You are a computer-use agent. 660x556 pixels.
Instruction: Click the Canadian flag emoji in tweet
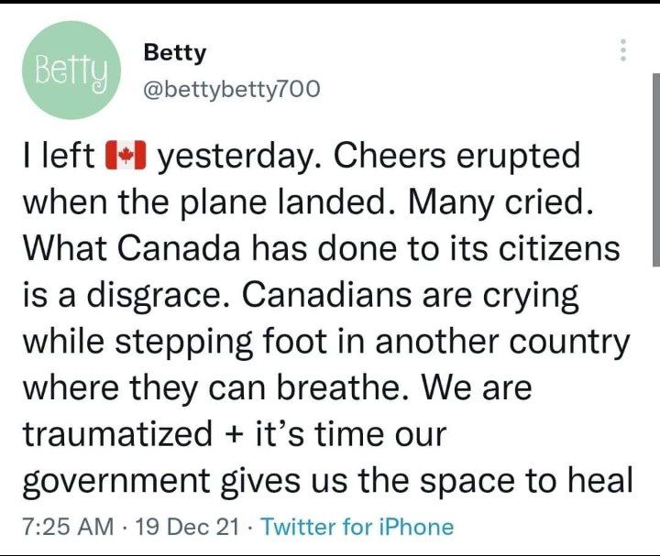click(125, 155)
